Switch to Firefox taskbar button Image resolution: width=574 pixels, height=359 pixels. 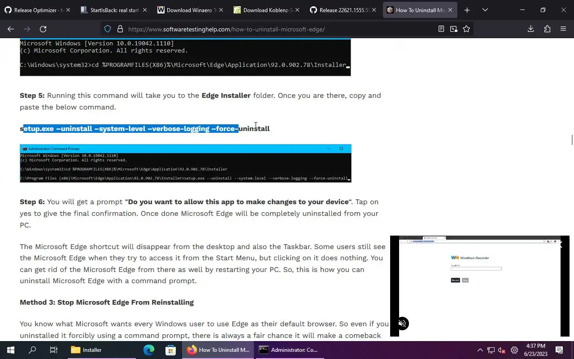pos(218,350)
